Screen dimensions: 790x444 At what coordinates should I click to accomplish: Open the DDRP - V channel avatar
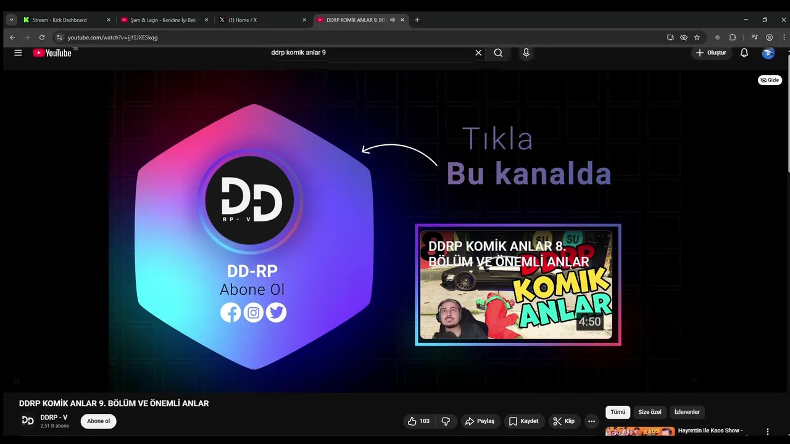[28, 421]
